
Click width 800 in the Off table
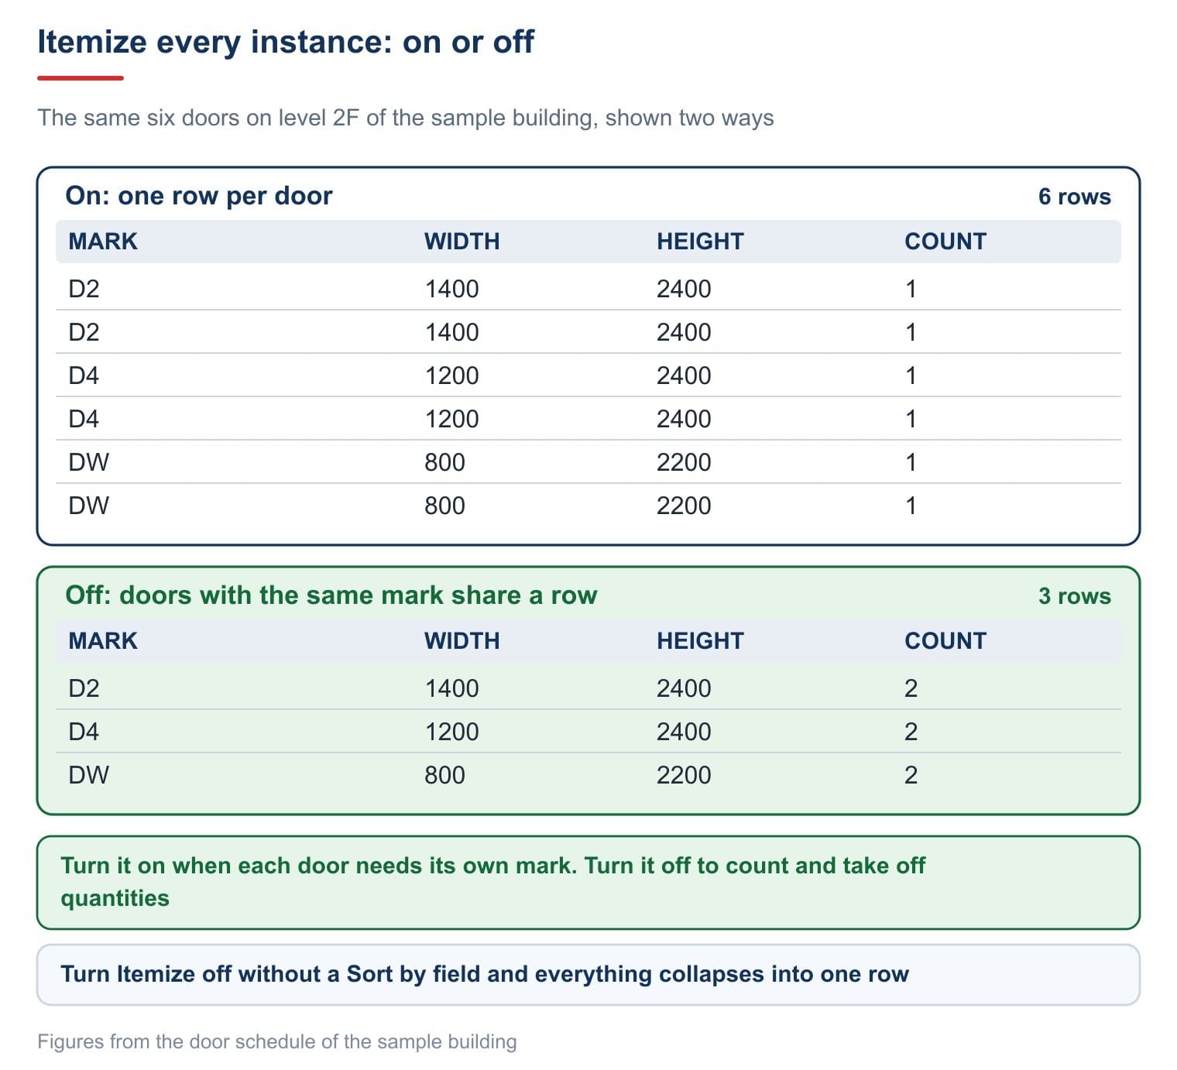tap(444, 775)
